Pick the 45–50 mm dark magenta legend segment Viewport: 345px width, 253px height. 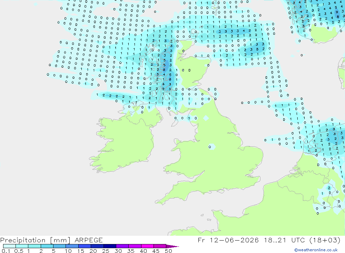[x=160, y=246]
